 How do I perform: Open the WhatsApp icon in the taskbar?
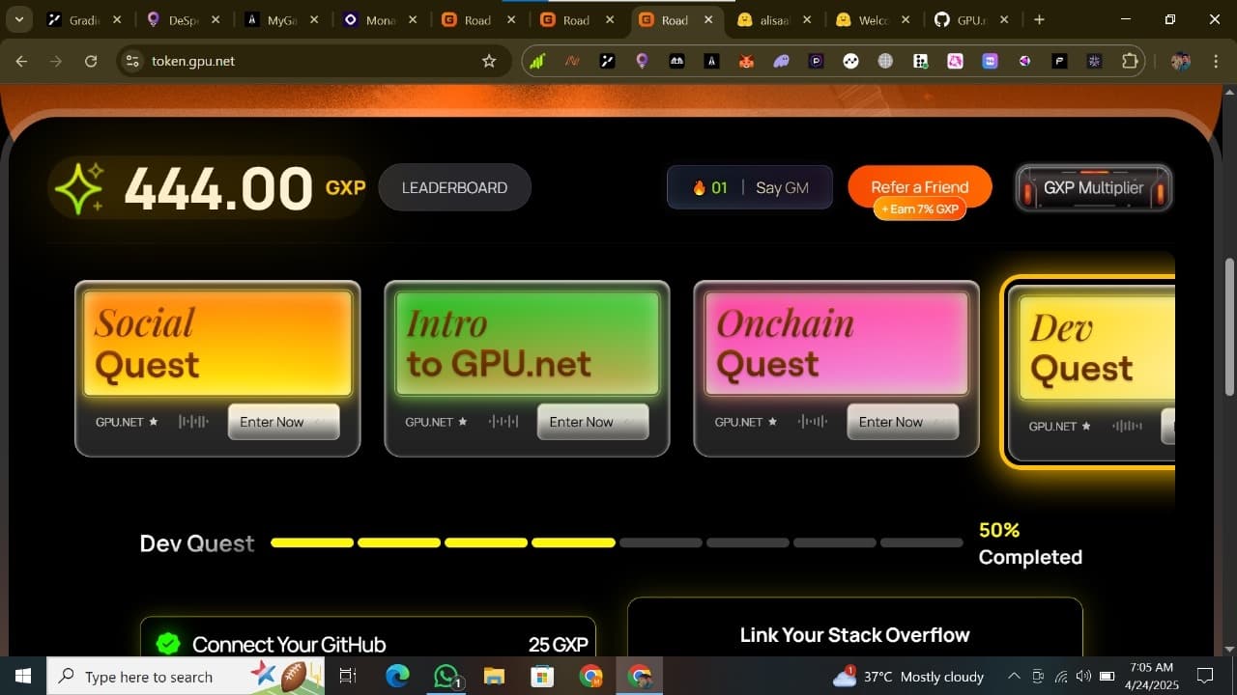pos(445,676)
